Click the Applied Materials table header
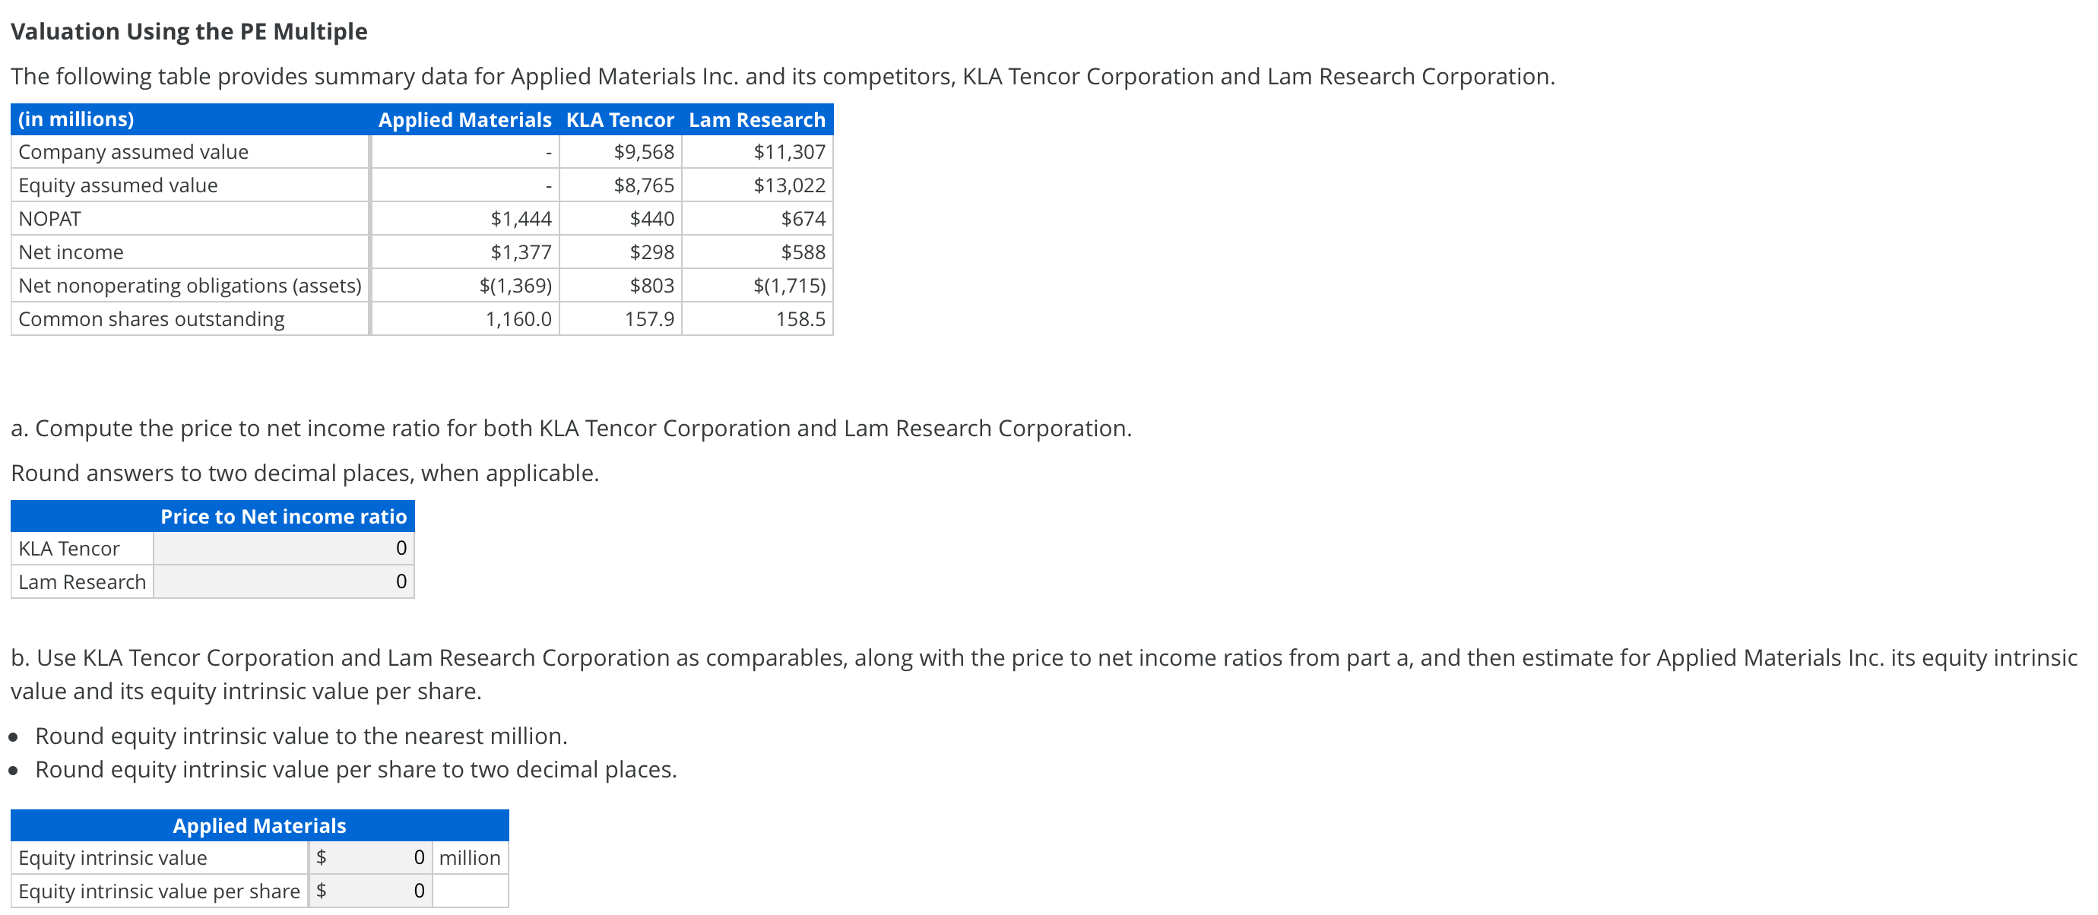 tap(259, 825)
